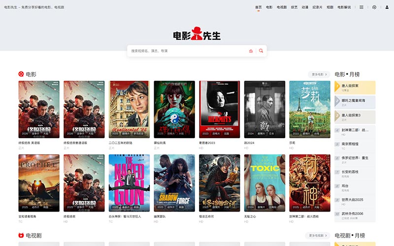
Task: Open the 纪录片 nav tab
Action: pyautogui.click(x=317, y=7)
